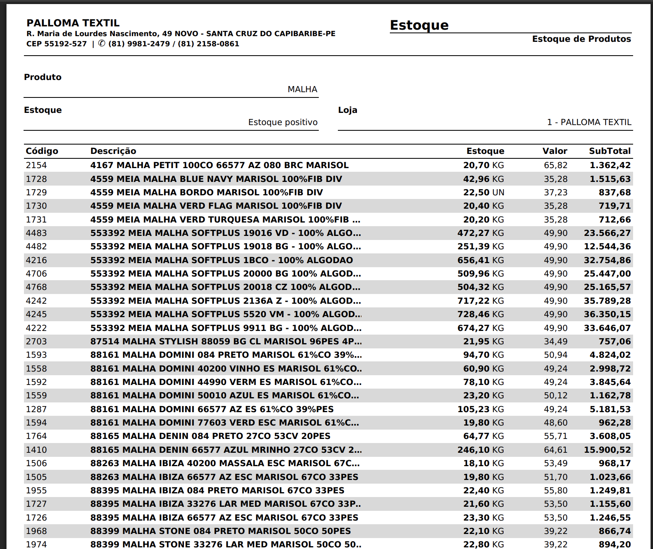
Task: Click the telephone symbol in the address header
Action: coord(102,43)
